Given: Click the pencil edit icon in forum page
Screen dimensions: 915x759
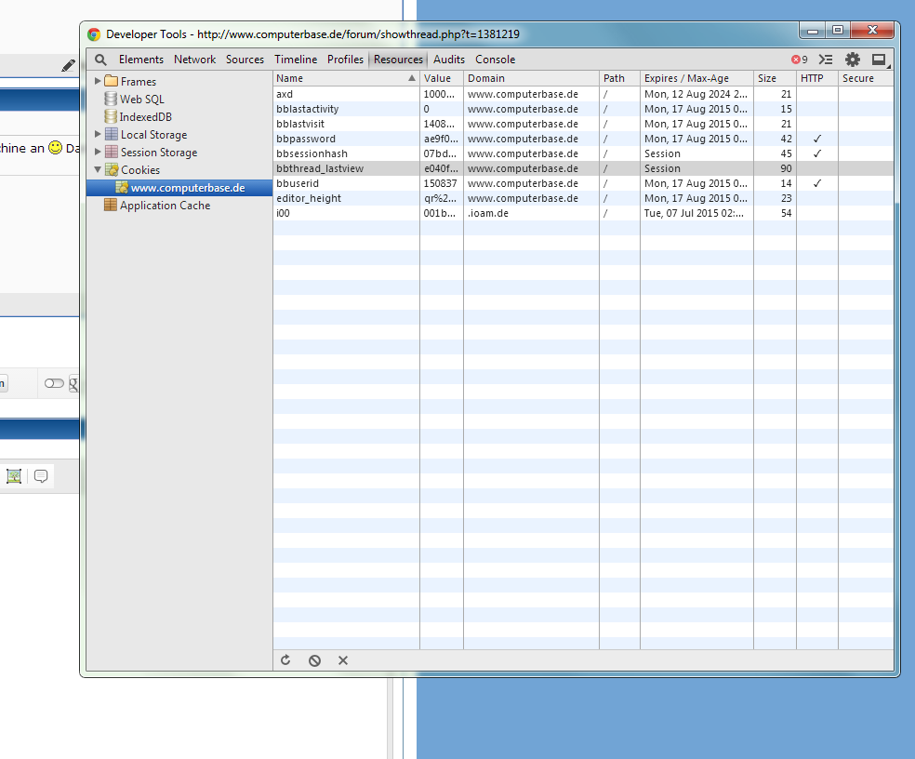Looking at the screenshot, I should [68, 65].
